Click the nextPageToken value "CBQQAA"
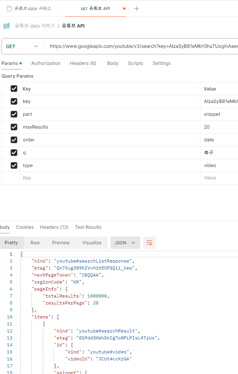The image size is (238, 374). click(90, 275)
